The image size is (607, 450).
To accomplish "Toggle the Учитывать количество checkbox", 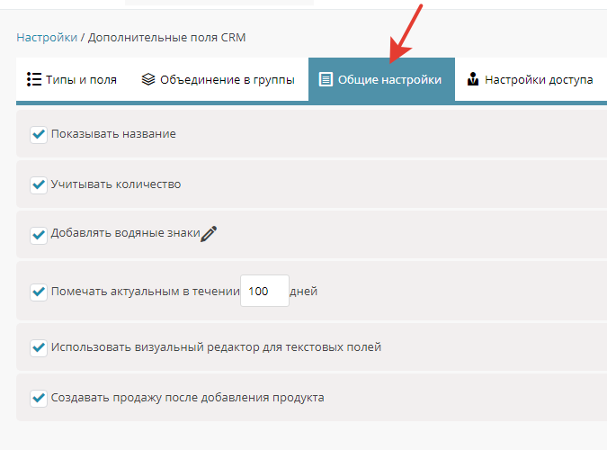I will click(39, 184).
